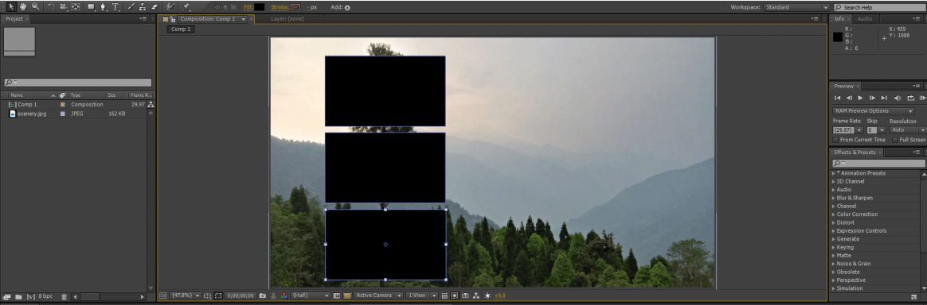Screen dimensions: 927x305
Task: Adjust exposure value +0.0
Action: (x=499, y=295)
